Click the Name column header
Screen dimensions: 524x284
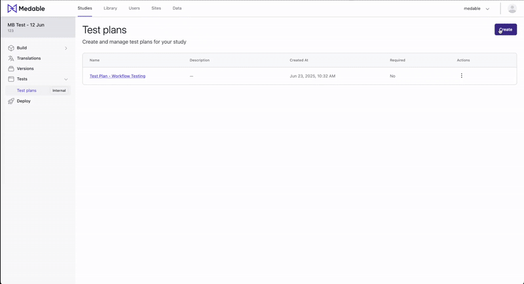94,60
